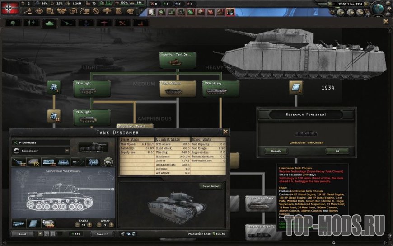This screenshot has height=246, width=393.
Task: Reset the tank design
Action: coord(23,234)
